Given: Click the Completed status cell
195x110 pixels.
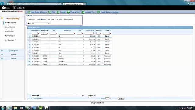Looking at the screenshot, I should pos(107,64).
